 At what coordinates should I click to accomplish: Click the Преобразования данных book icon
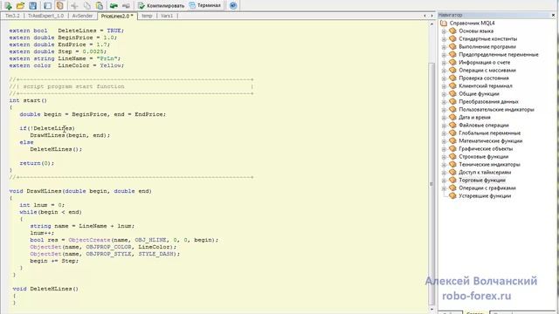click(452, 101)
